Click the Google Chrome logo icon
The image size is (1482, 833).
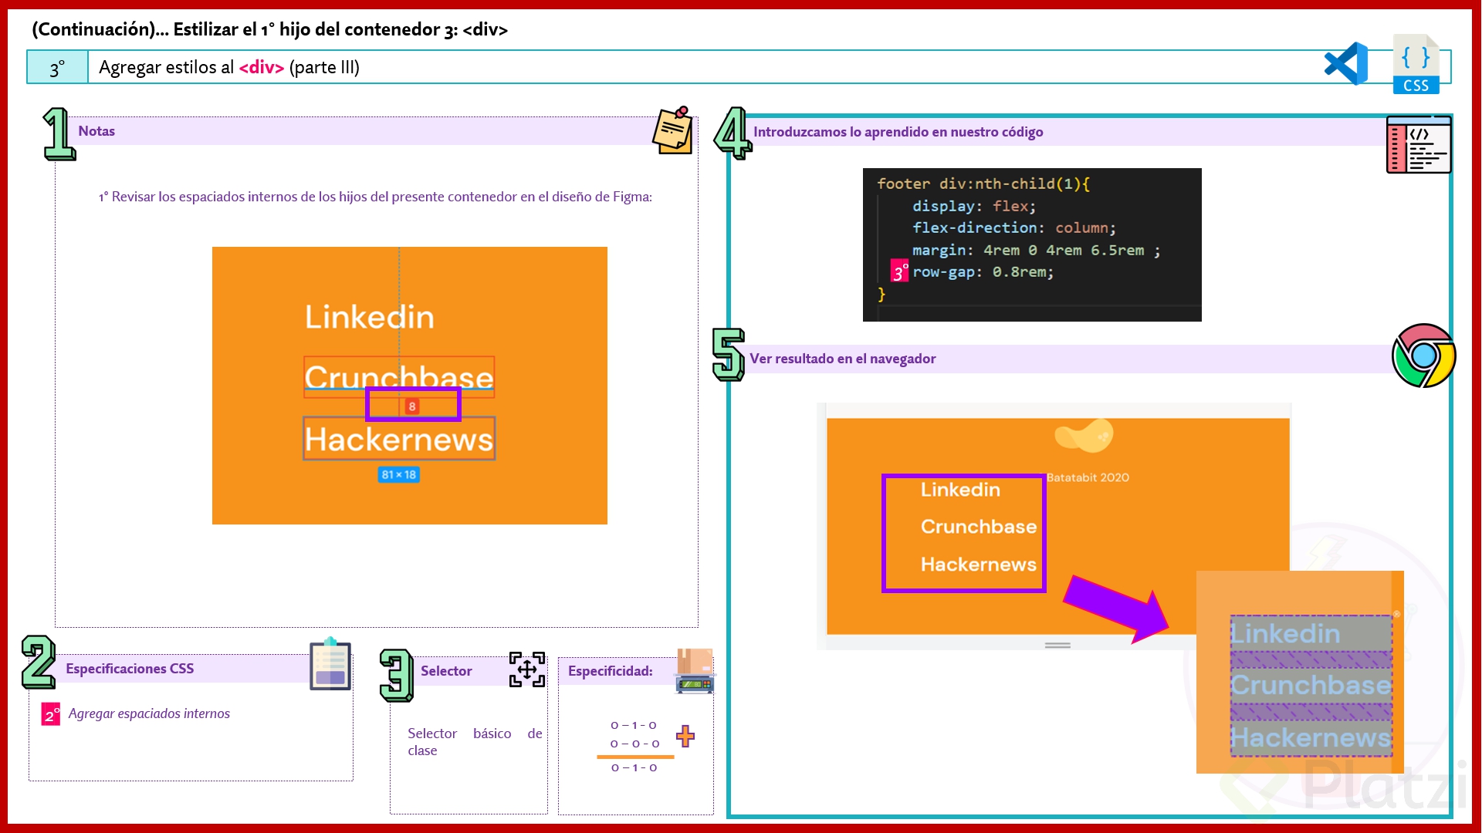point(1423,356)
